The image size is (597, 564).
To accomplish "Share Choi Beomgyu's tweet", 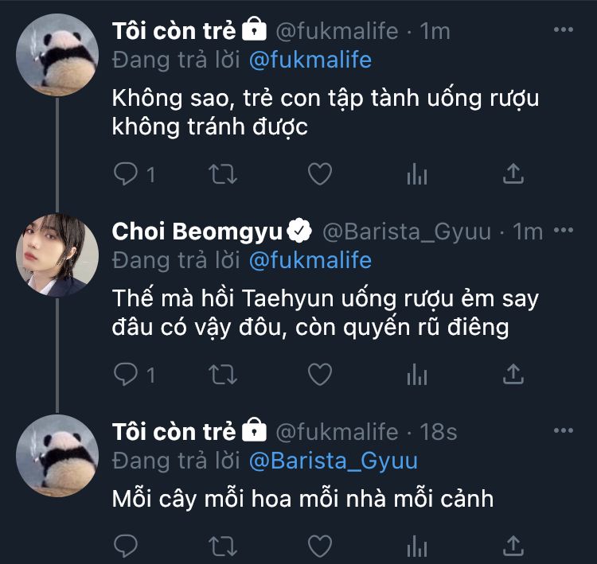I will pyautogui.click(x=513, y=373).
